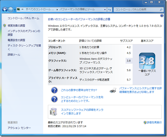
Task: Click the refresh button beside the address bar
Action: click(x=110, y=10)
